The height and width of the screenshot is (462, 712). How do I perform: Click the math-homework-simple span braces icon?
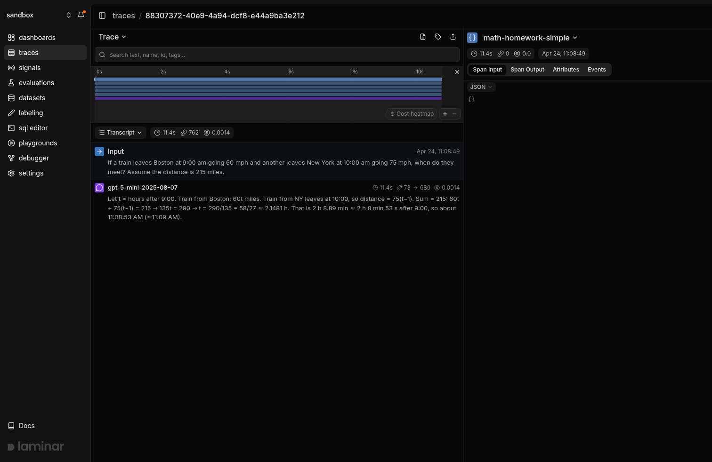[x=472, y=38]
